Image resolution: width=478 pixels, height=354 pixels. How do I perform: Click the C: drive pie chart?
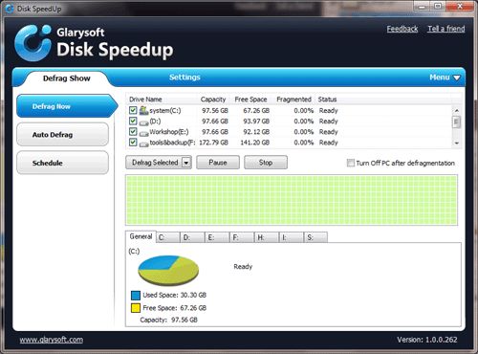pos(168,270)
